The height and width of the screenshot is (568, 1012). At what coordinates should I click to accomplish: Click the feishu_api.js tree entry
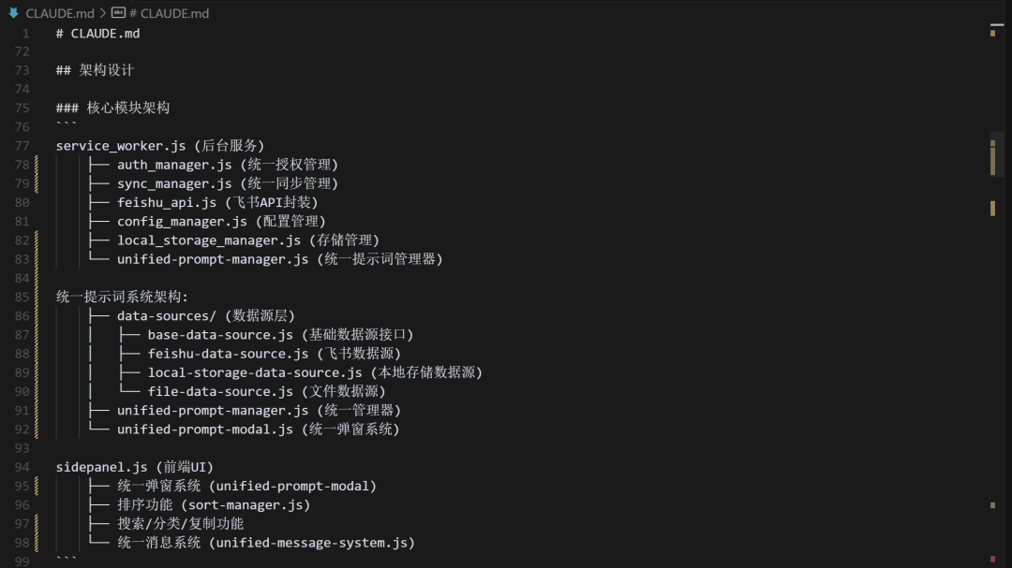(217, 202)
